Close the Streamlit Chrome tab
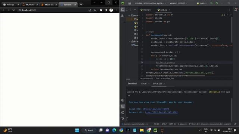The image size is (239, 134). [75, 5]
